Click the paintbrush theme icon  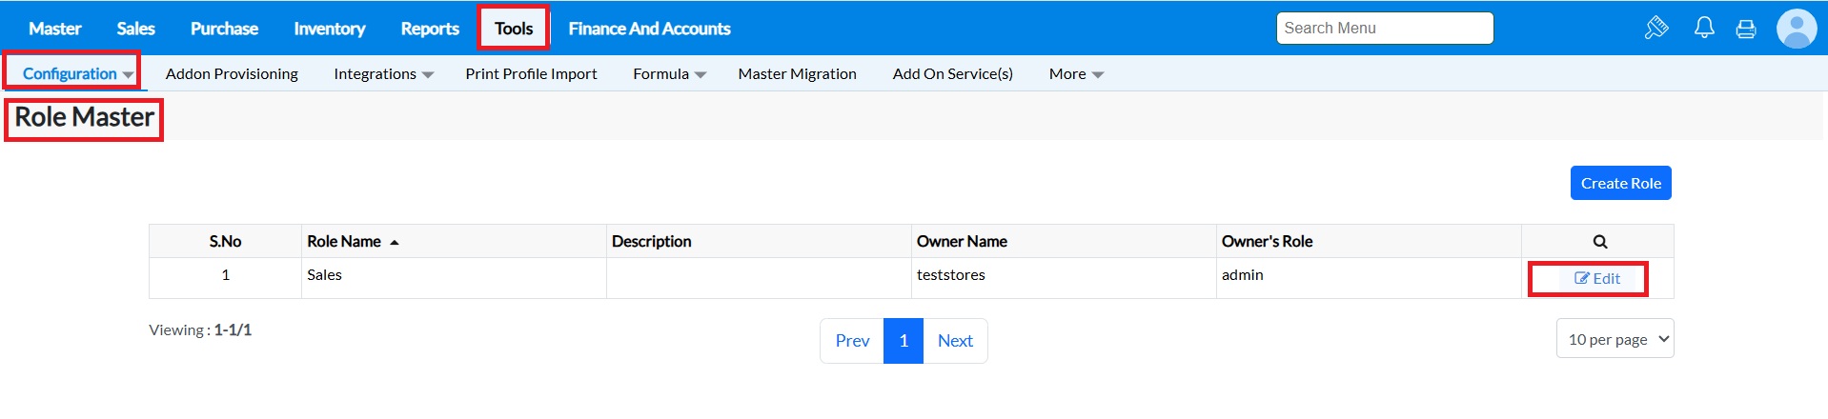click(1656, 28)
